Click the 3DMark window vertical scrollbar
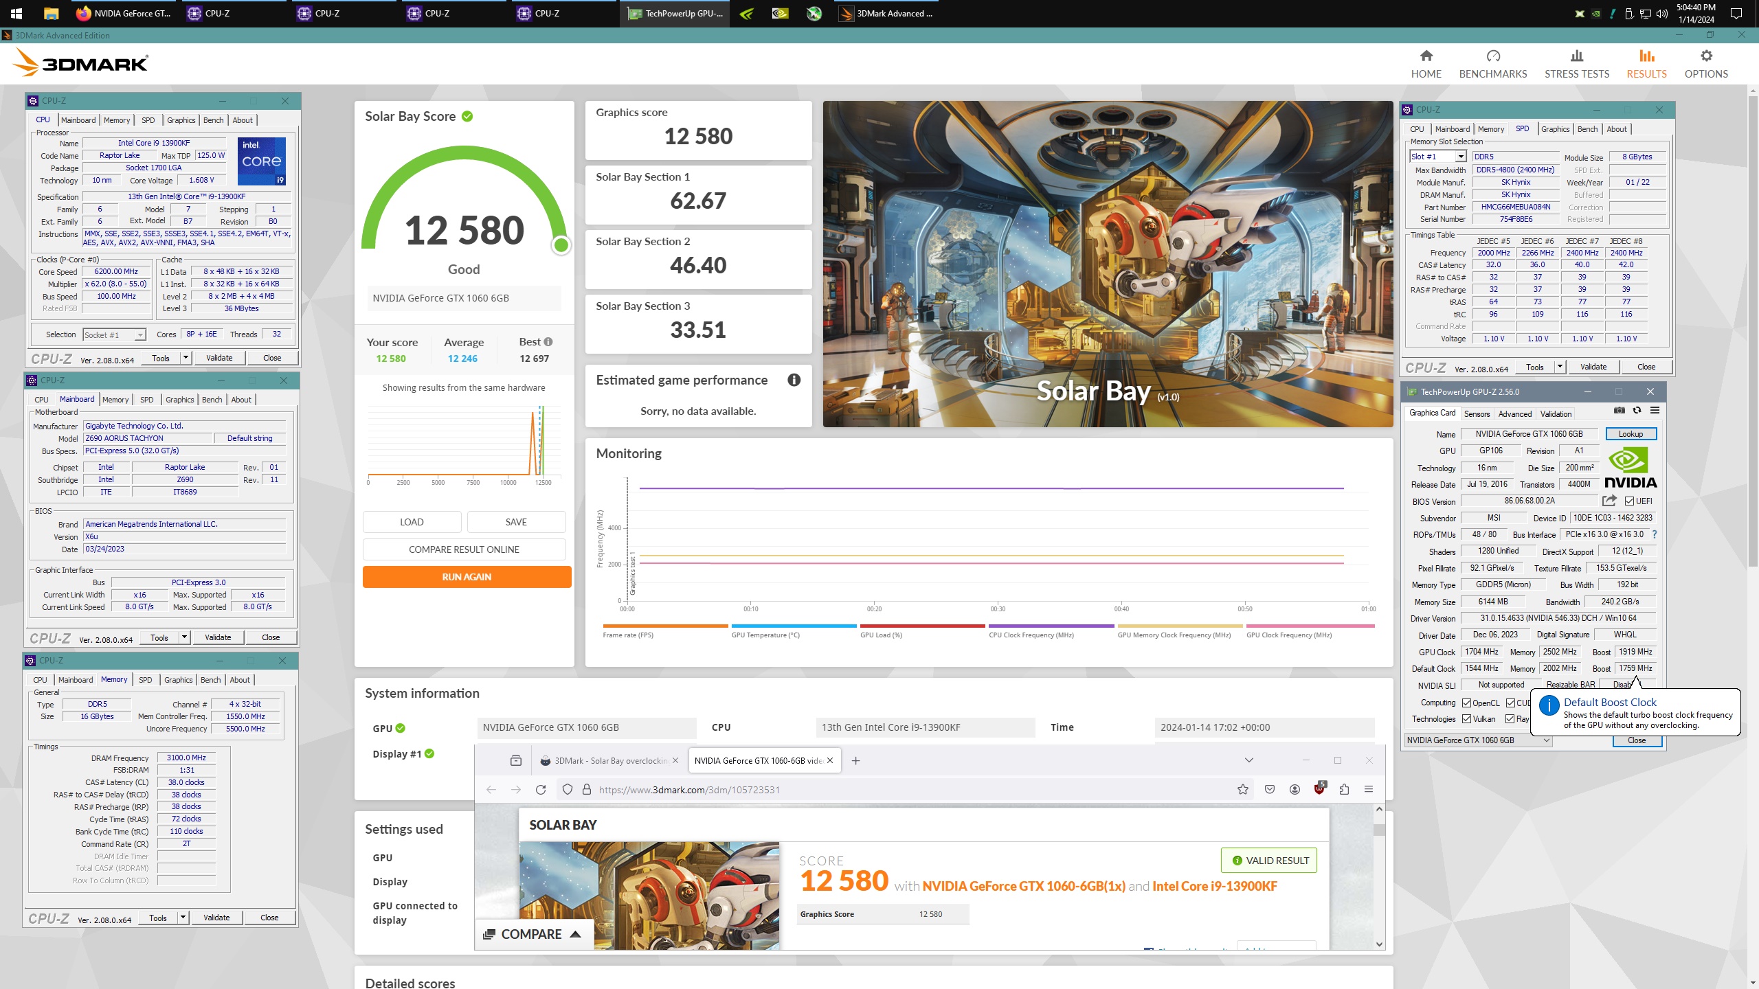This screenshot has height=989, width=1759. (x=1752, y=330)
